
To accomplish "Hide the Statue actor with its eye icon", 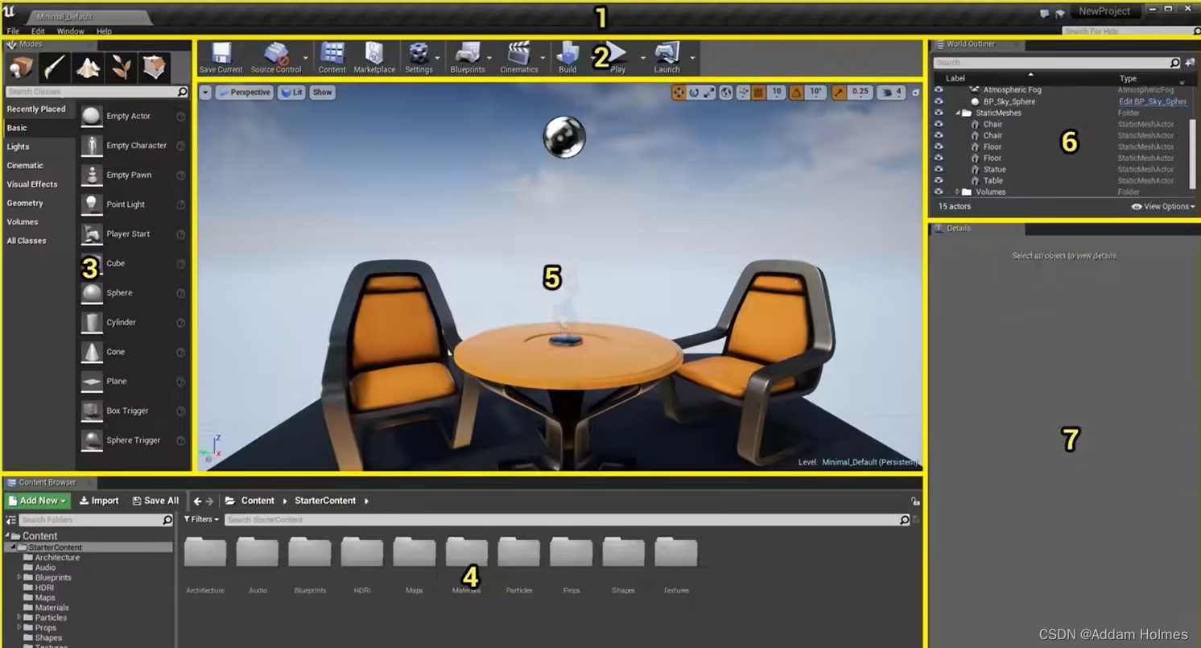I will pos(939,169).
